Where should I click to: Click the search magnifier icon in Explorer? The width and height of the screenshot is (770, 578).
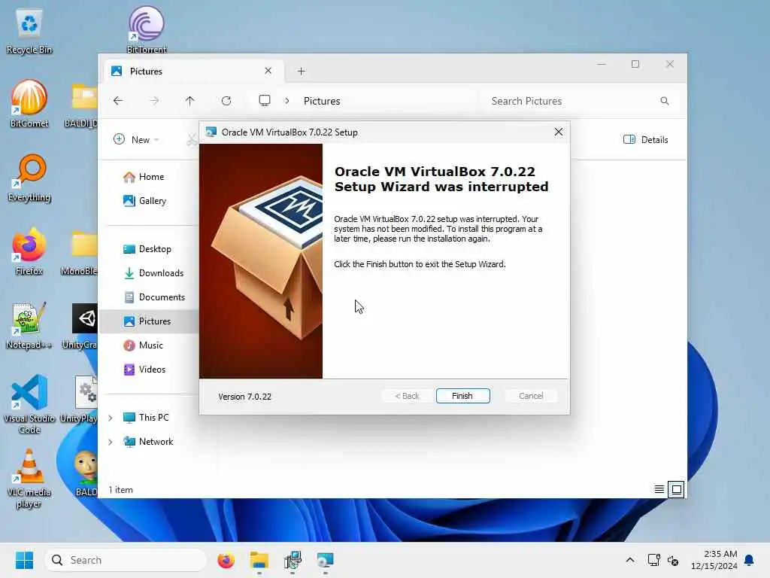(x=665, y=101)
